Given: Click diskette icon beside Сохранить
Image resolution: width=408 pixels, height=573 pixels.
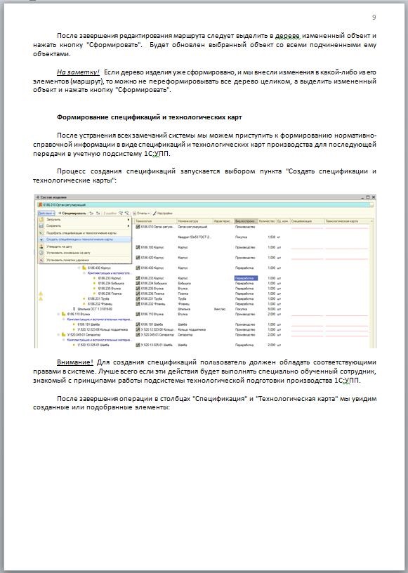Looking at the screenshot, I should pos(41,226).
